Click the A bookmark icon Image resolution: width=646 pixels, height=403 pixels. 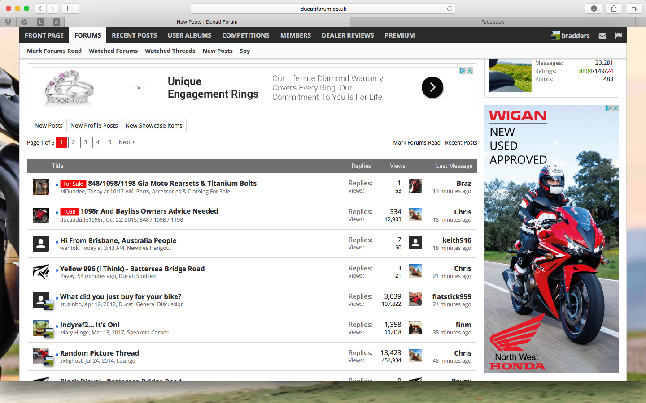[56, 21]
